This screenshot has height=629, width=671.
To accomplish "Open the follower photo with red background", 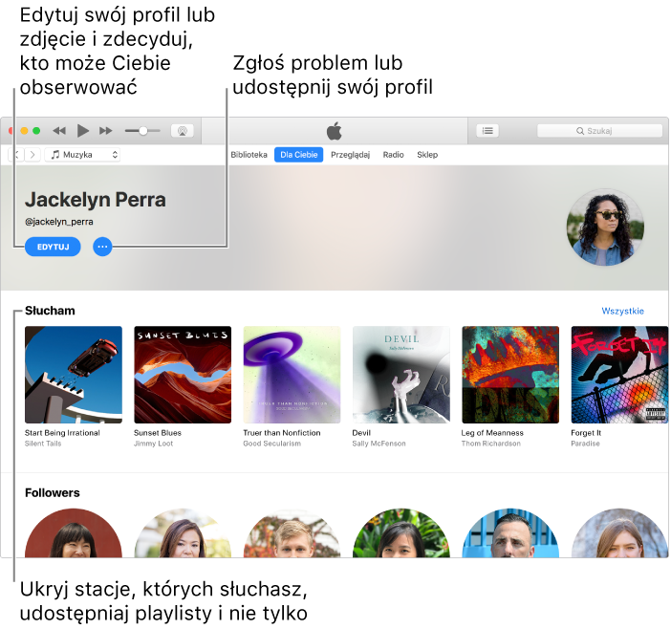I will (x=74, y=533).
